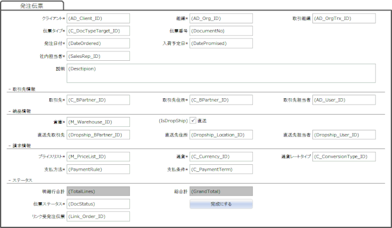The width and height of the screenshot is (392, 228).
Task: Click the M_Warehouse_ID field
Action: (98, 122)
